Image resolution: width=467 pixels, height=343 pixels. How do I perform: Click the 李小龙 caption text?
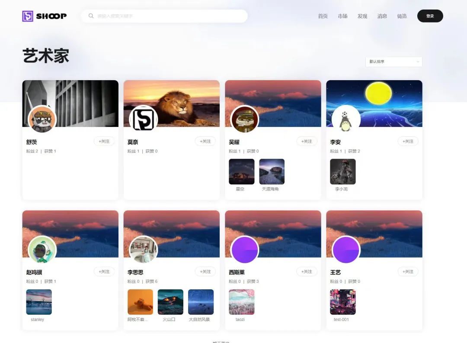click(341, 189)
